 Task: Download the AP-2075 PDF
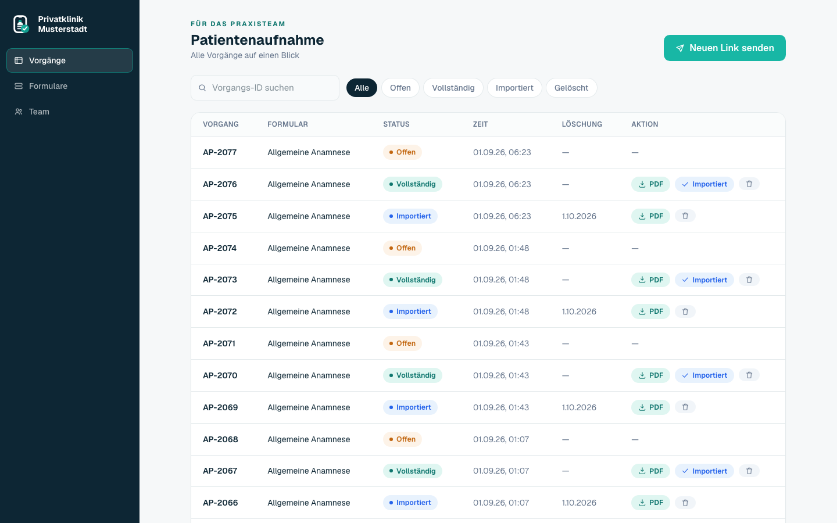[x=651, y=216]
